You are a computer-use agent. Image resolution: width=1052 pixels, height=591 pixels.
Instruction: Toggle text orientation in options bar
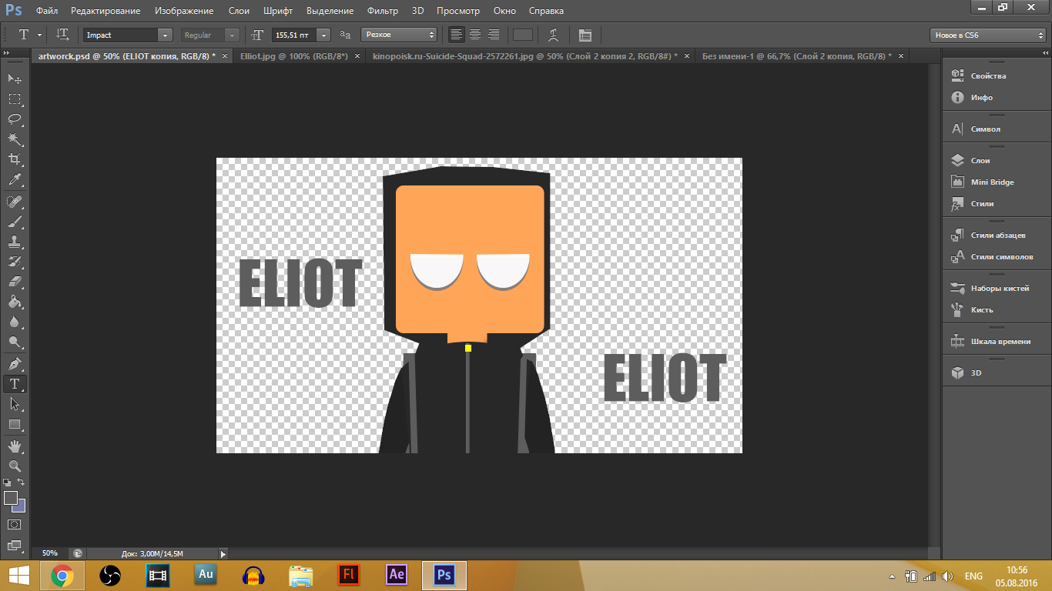click(63, 35)
